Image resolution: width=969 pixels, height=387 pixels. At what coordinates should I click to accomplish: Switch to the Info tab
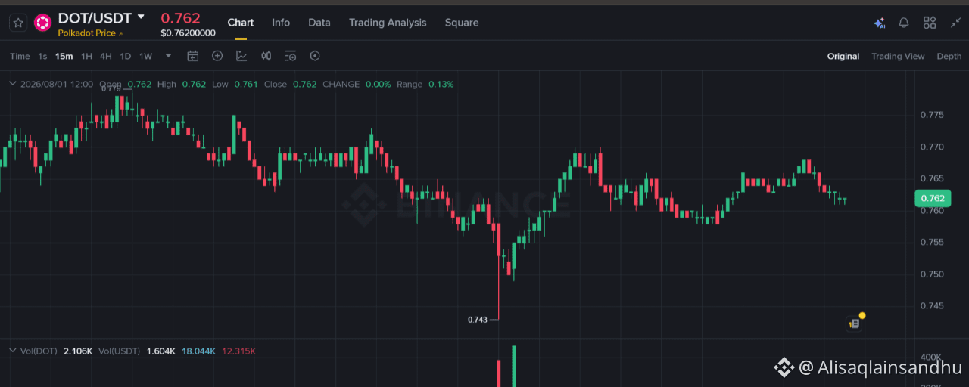(281, 23)
